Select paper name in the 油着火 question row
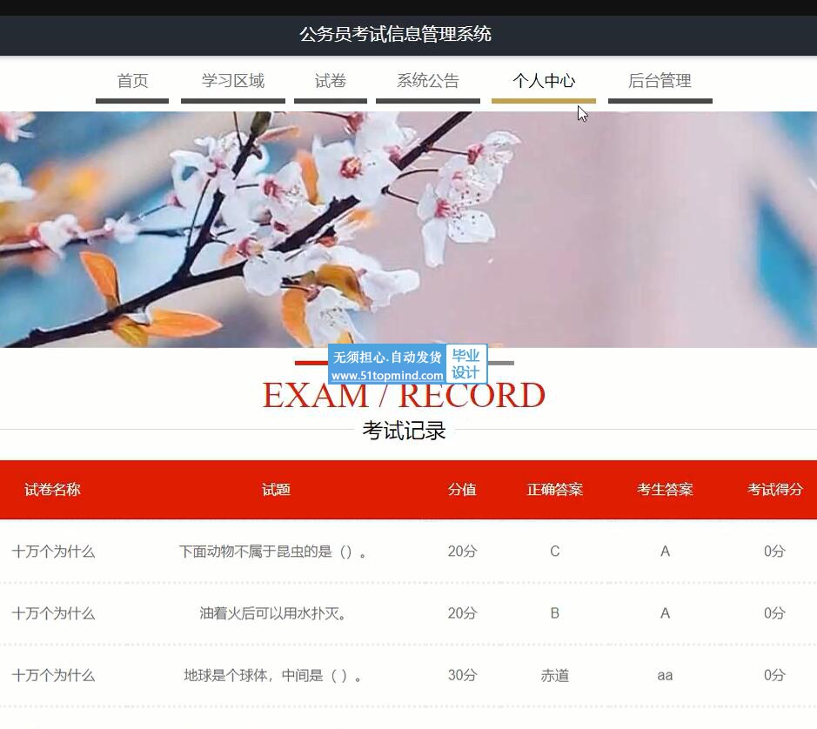The width and height of the screenshot is (817, 729). tap(53, 613)
